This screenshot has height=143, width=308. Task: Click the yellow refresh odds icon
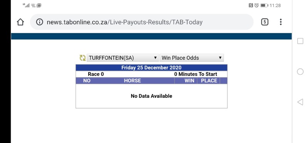(x=82, y=58)
